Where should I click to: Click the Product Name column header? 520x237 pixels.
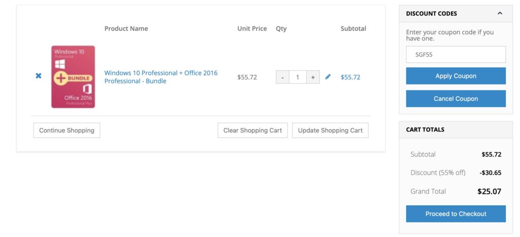pyautogui.click(x=126, y=29)
